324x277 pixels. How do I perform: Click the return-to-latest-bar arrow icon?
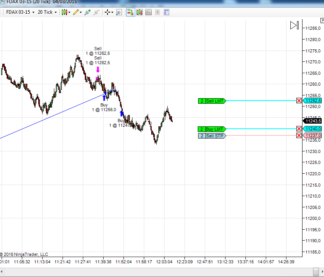(294, 25)
